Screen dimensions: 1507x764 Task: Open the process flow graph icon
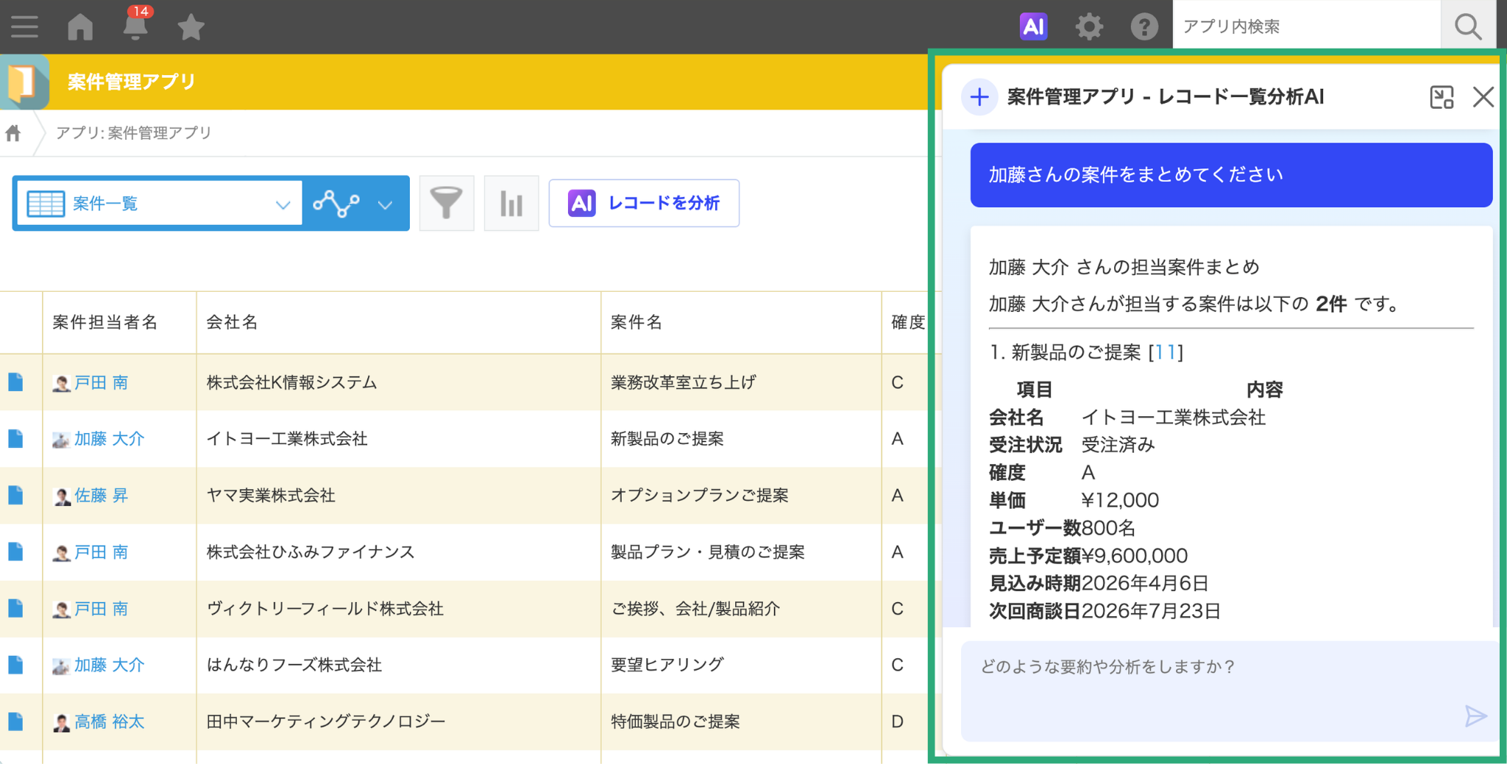(x=336, y=203)
